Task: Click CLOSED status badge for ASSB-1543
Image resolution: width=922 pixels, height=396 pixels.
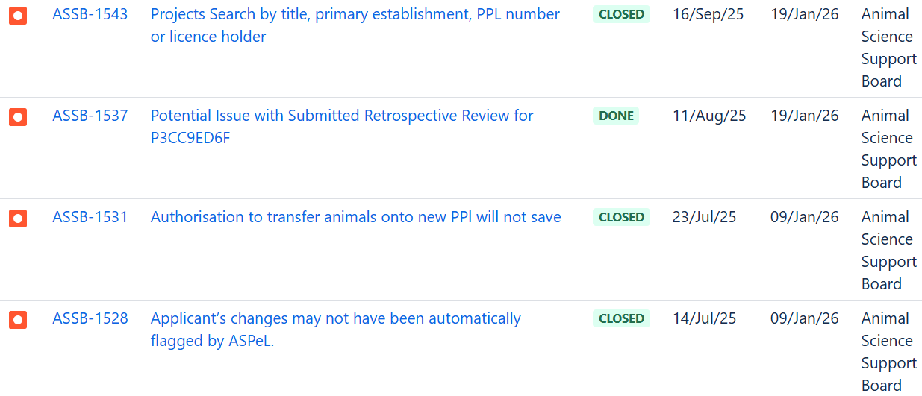Action: [621, 14]
